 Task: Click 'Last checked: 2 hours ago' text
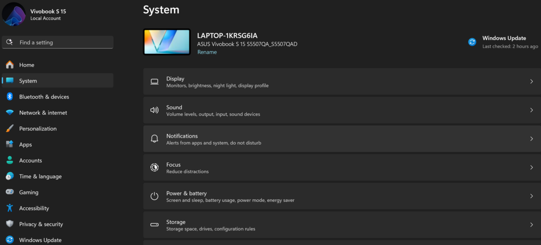pyautogui.click(x=510, y=46)
